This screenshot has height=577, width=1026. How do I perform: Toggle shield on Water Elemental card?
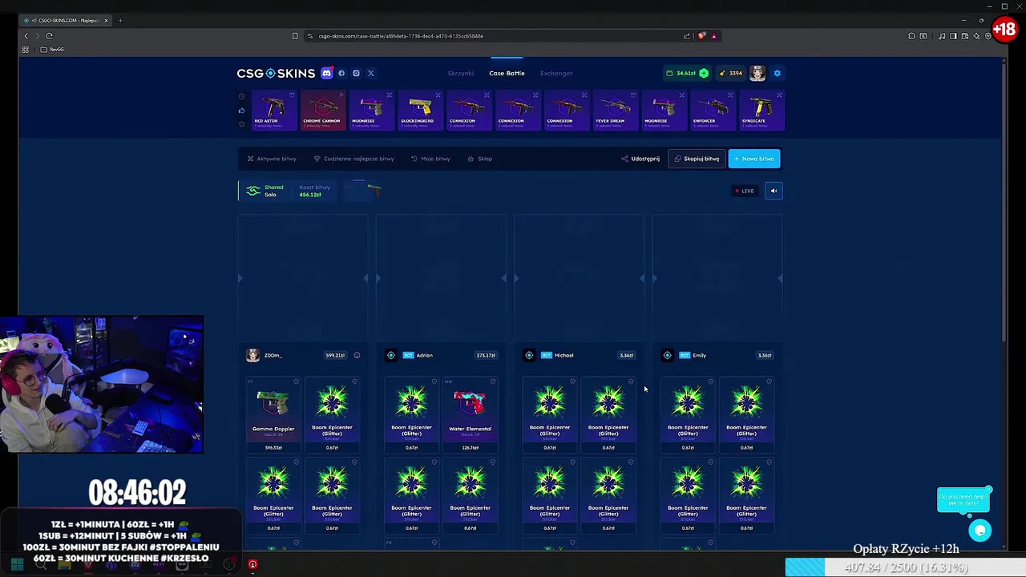click(x=492, y=382)
